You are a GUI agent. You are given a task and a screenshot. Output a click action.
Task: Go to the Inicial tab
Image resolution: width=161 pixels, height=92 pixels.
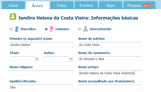click(x=13, y=5)
